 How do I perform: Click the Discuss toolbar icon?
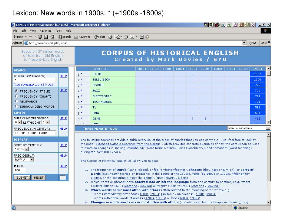click(x=142, y=37)
